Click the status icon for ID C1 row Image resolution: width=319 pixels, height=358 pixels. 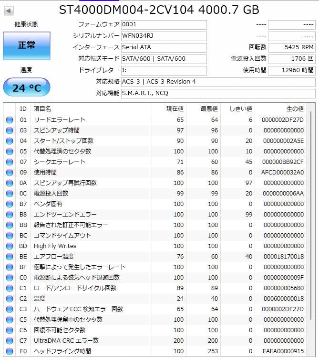click(10, 288)
